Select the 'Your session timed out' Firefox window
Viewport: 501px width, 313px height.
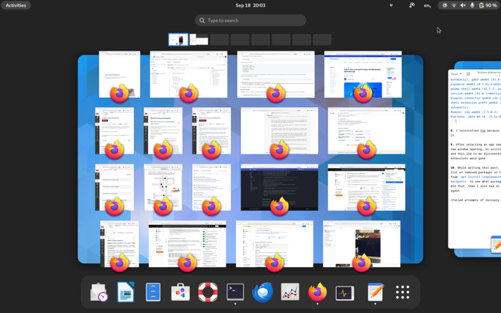point(119,75)
